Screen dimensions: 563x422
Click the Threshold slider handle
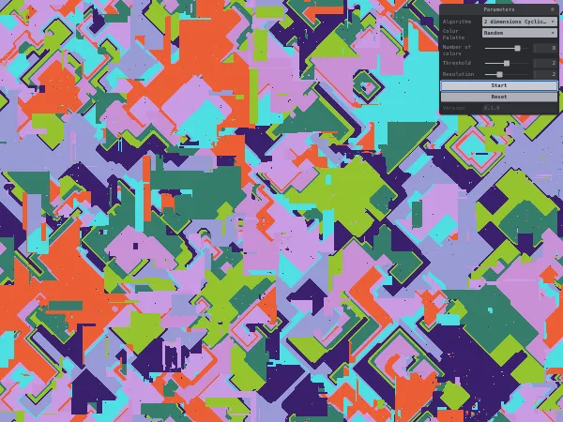pos(507,63)
